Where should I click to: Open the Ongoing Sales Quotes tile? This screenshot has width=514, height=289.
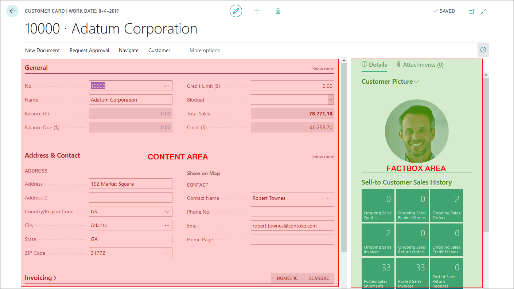[378, 206]
